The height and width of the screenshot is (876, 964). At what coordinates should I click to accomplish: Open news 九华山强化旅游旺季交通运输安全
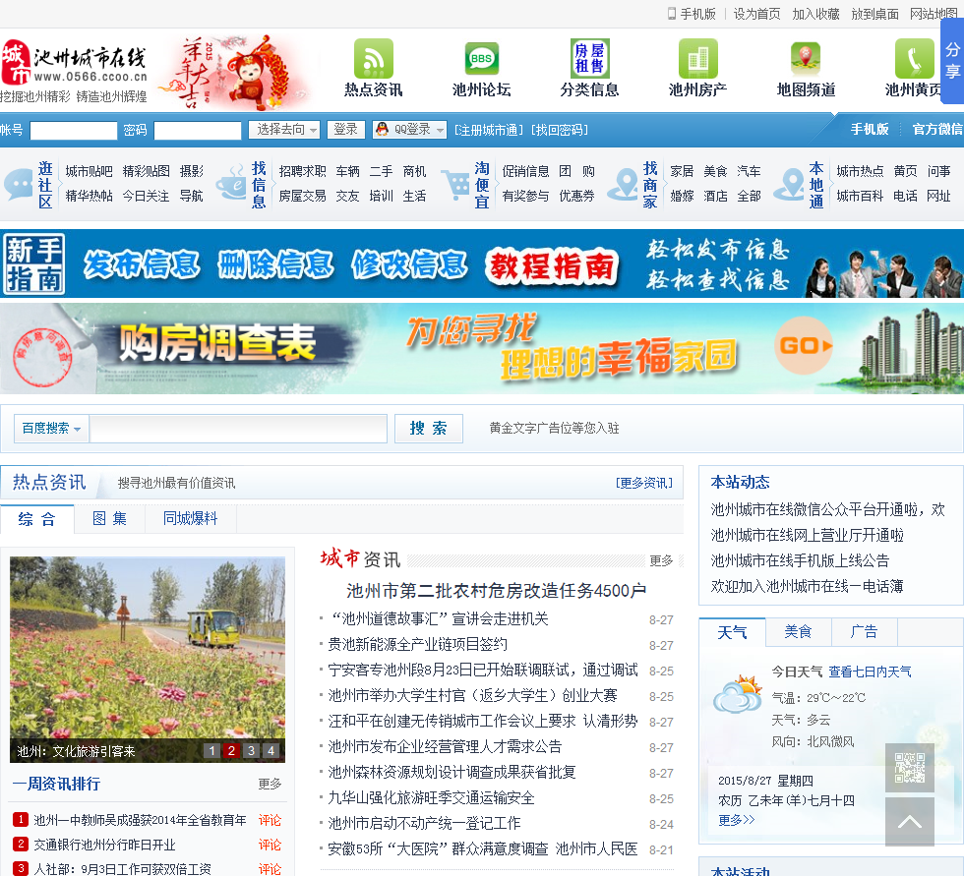coord(431,798)
